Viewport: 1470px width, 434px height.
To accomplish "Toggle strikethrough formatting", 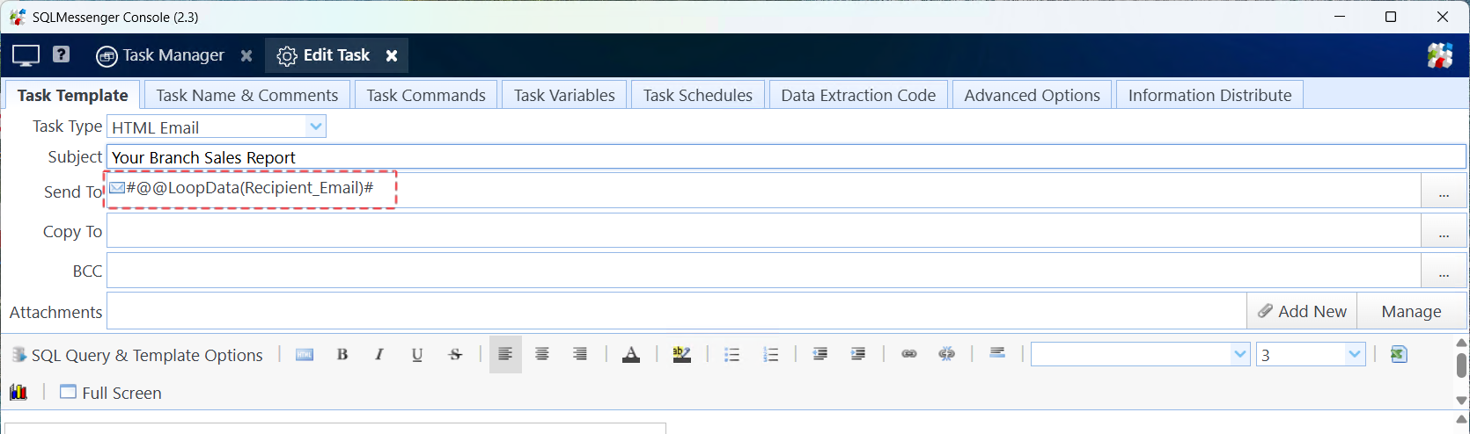I will pos(455,354).
